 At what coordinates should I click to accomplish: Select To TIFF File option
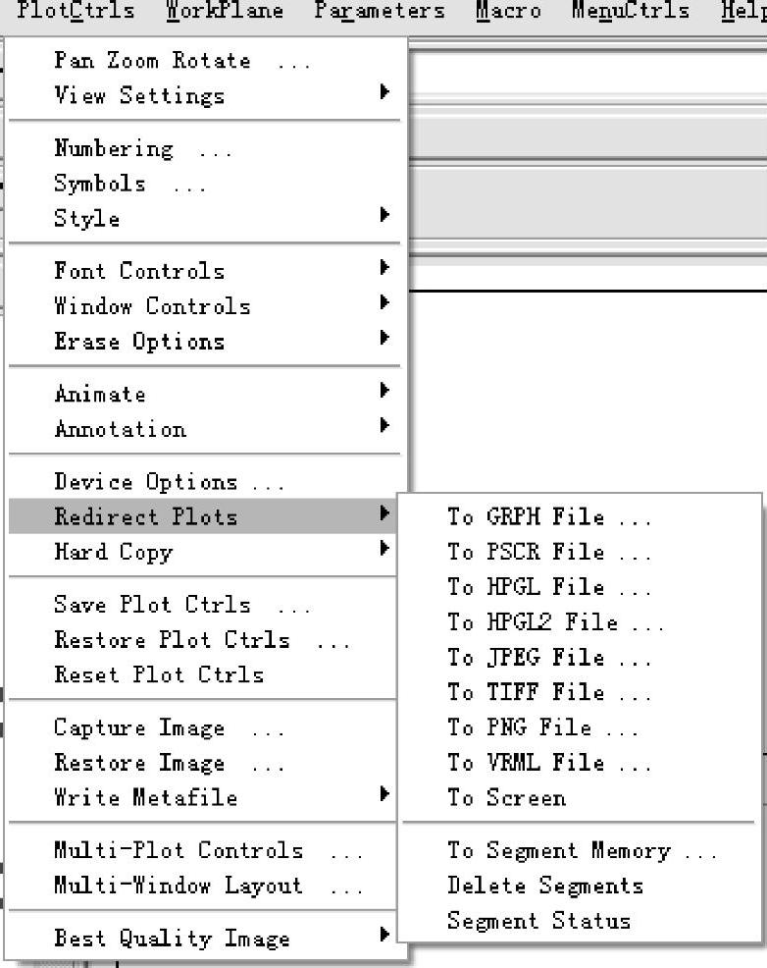(579, 692)
